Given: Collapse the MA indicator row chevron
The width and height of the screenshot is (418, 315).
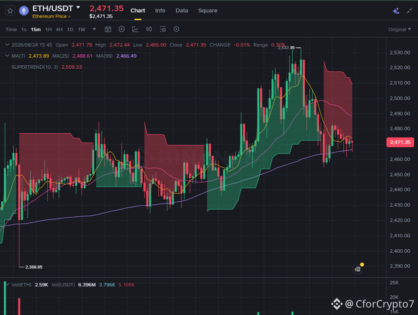Looking at the screenshot, I should pos(7,55).
